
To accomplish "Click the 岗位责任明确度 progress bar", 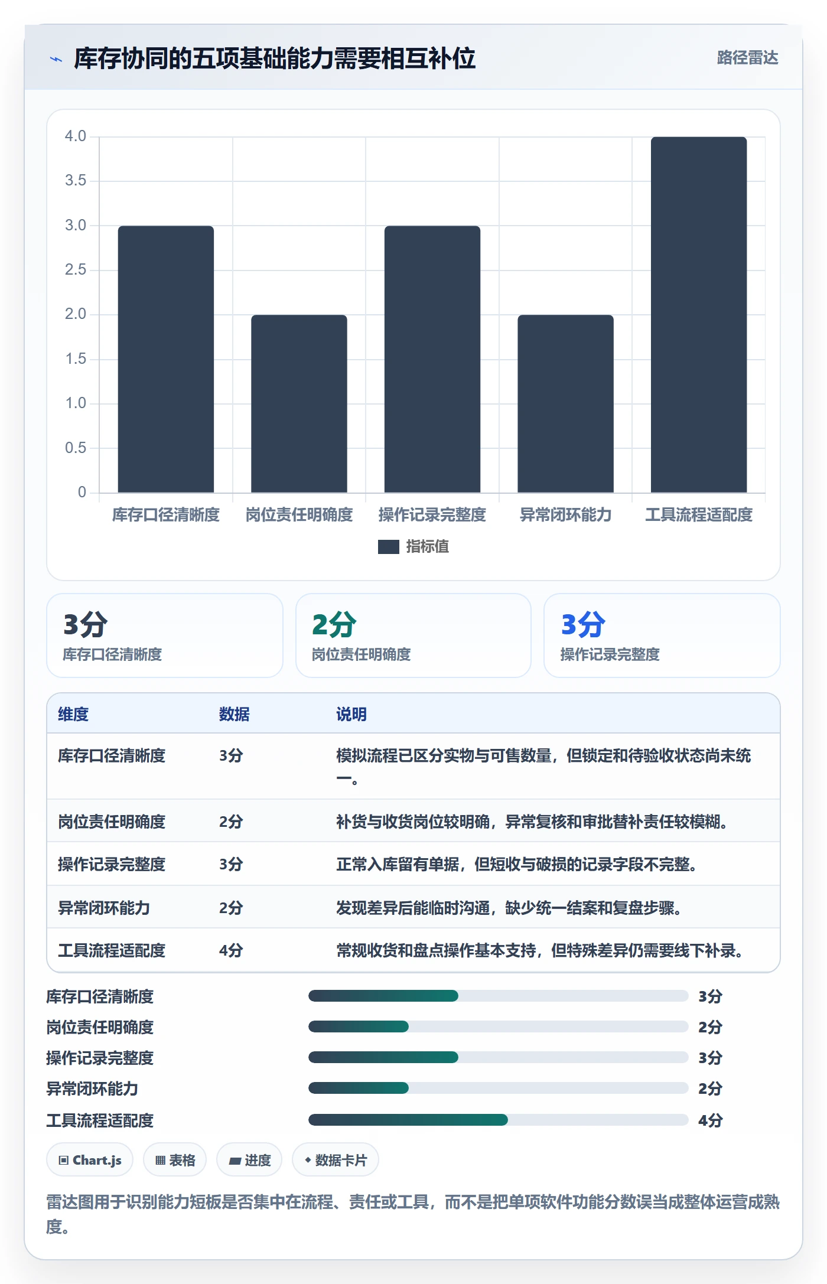I will [498, 1026].
